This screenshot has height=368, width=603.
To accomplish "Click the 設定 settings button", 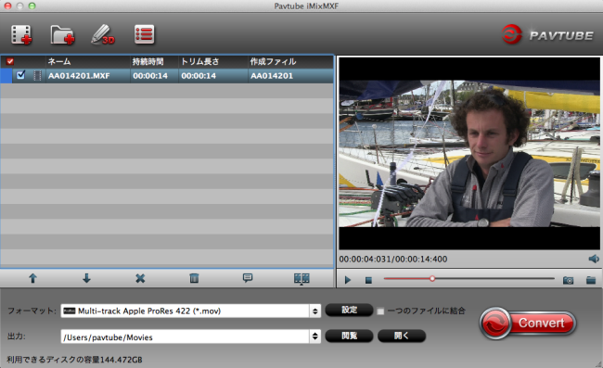I will point(349,310).
